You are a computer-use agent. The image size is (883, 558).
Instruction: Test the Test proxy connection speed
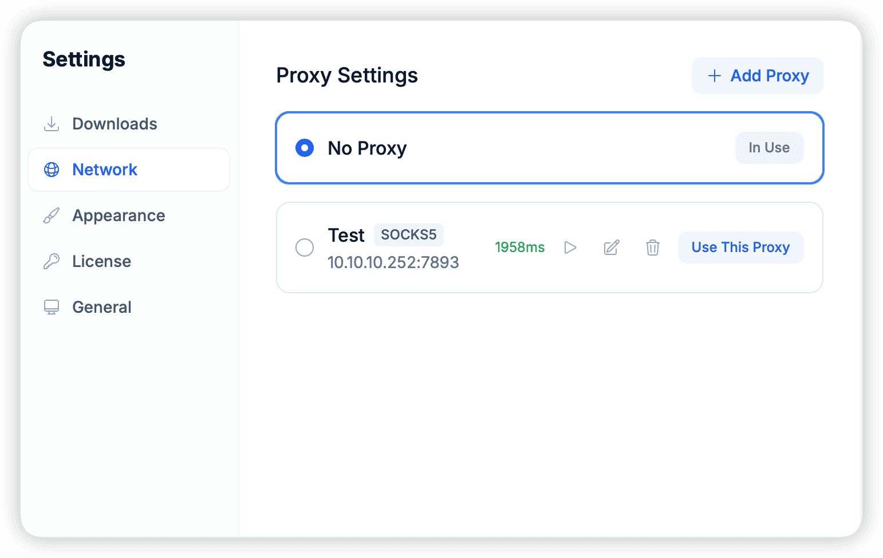[570, 247]
